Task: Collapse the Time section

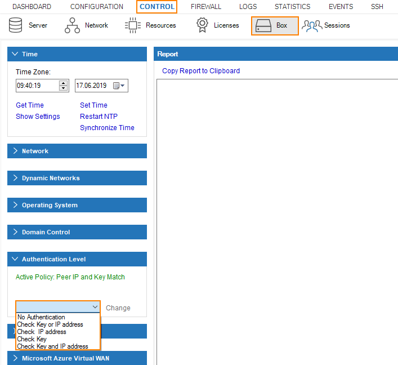Action: pos(77,54)
